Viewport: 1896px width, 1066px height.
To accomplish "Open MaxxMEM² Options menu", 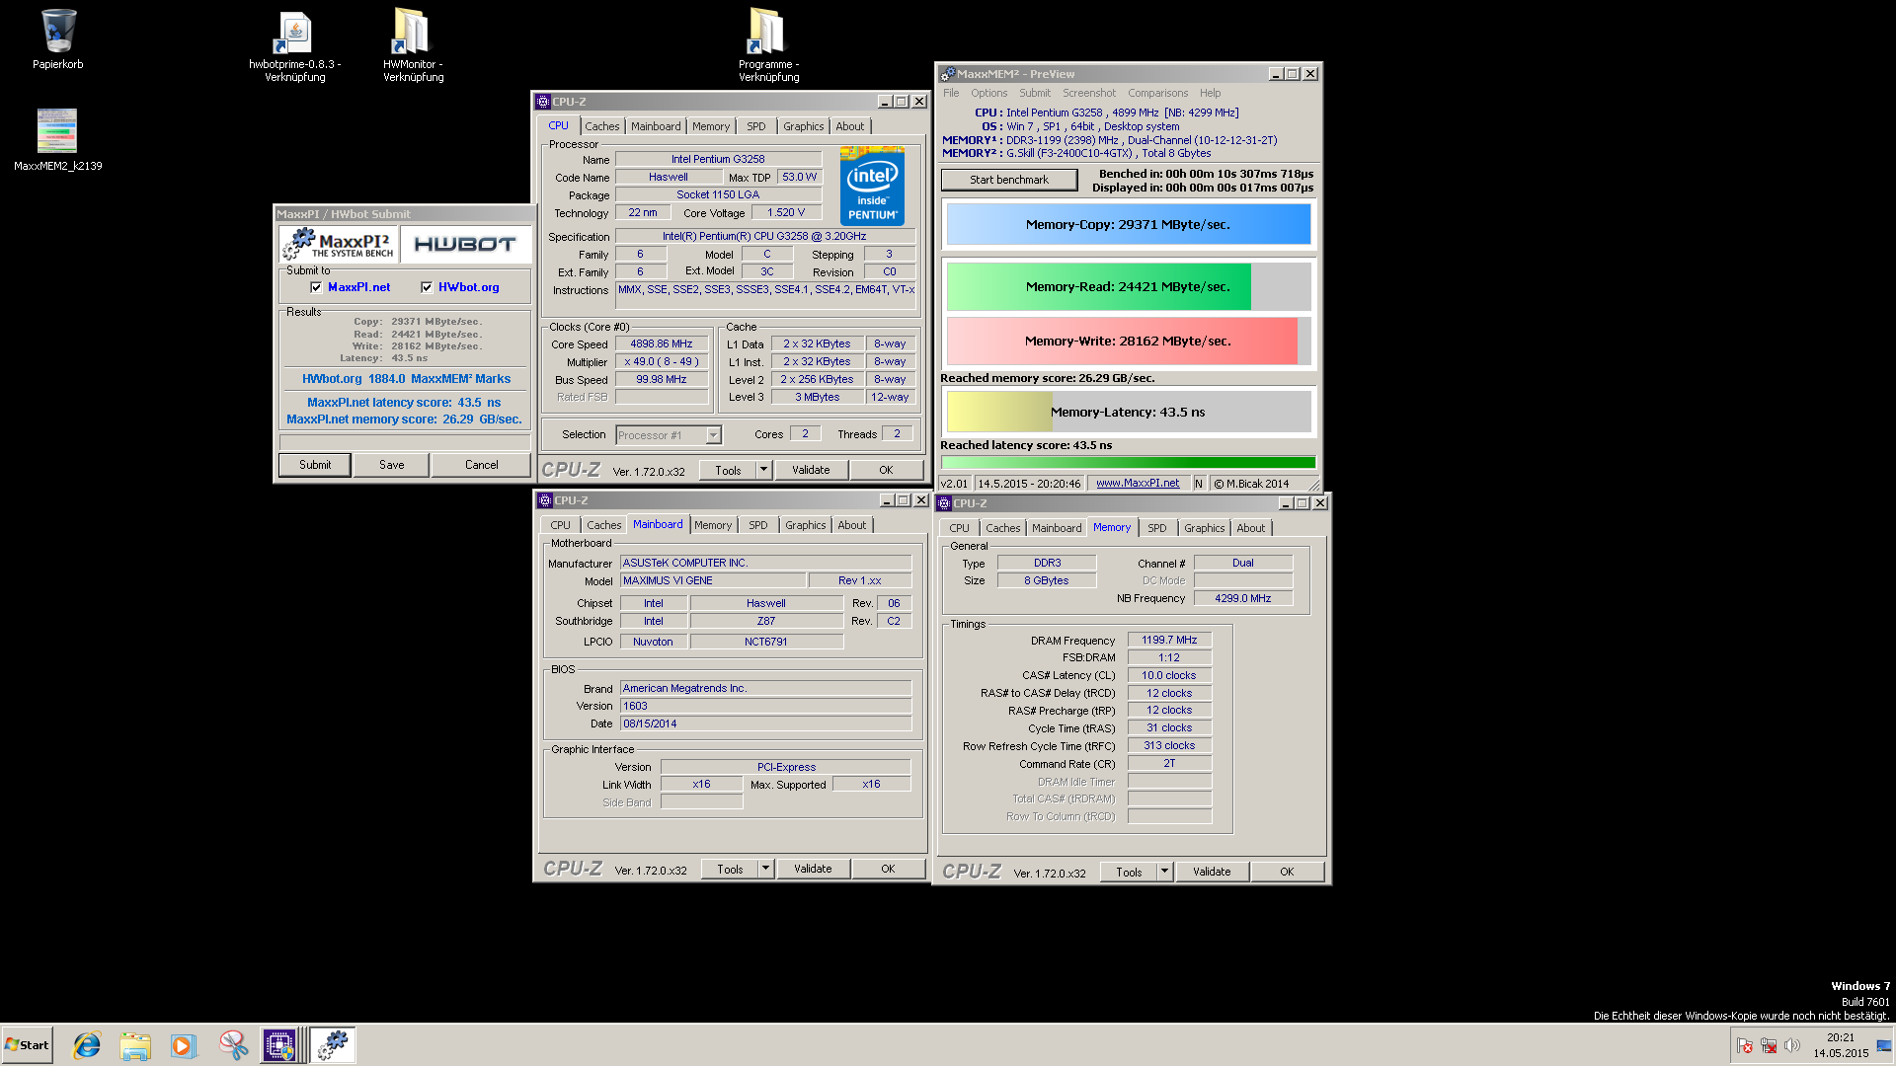I will pos(988,94).
